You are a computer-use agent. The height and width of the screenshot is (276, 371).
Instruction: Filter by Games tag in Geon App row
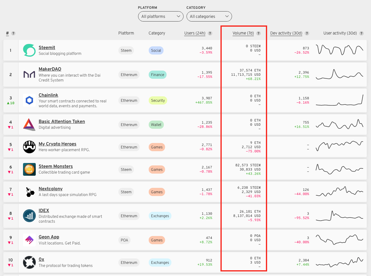157,240
